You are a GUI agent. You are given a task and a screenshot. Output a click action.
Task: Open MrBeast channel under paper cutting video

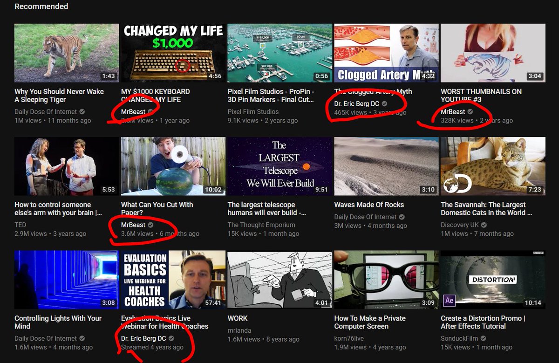click(x=133, y=225)
